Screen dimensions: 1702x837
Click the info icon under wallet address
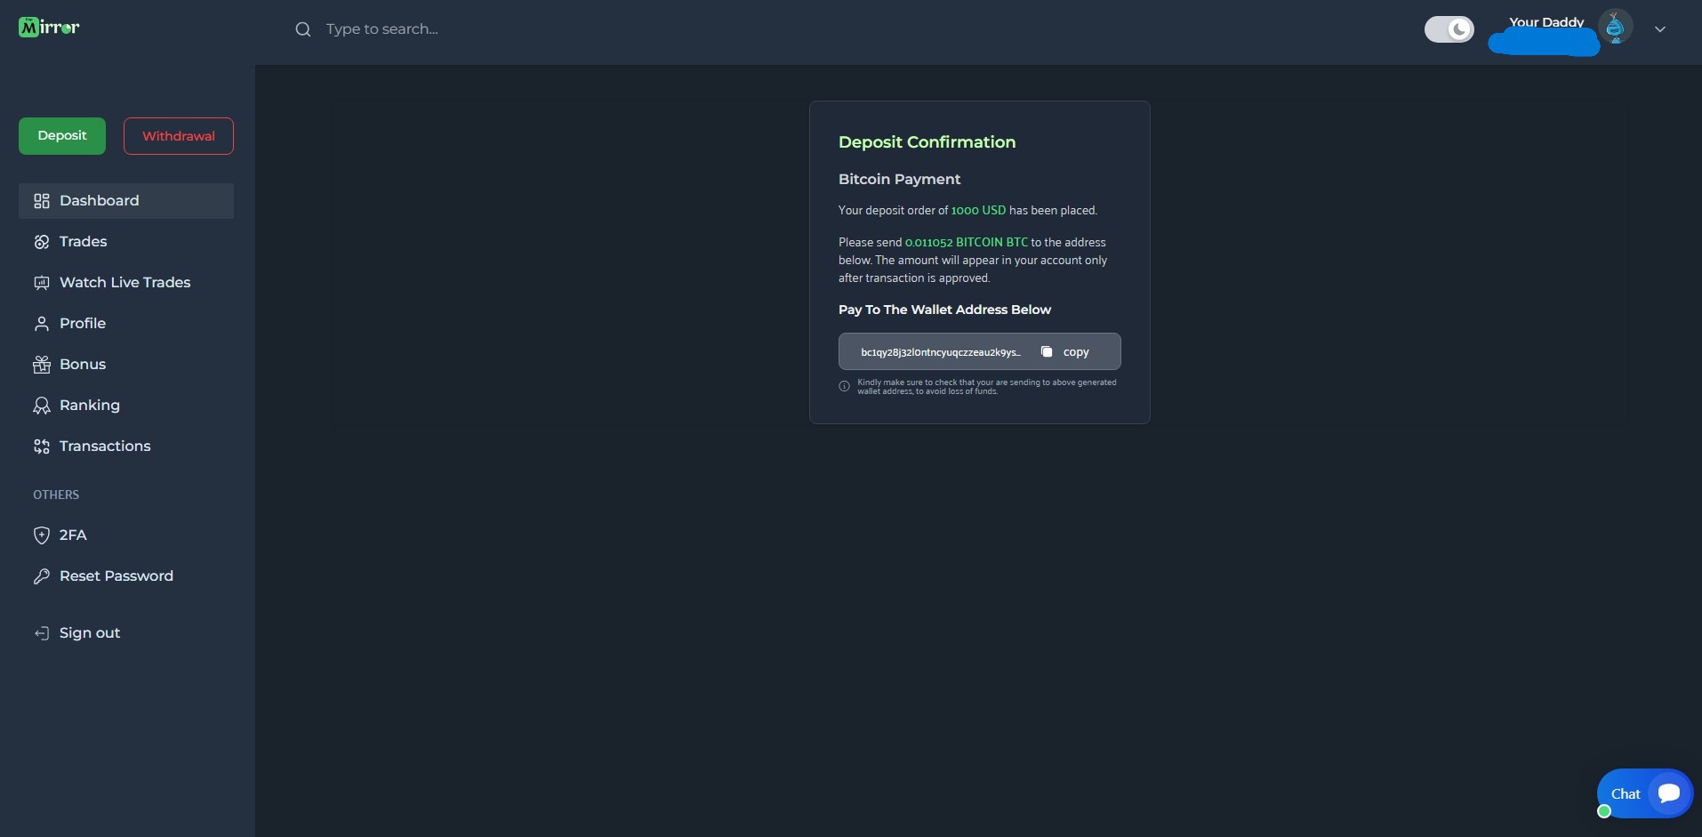coord(845,386)
